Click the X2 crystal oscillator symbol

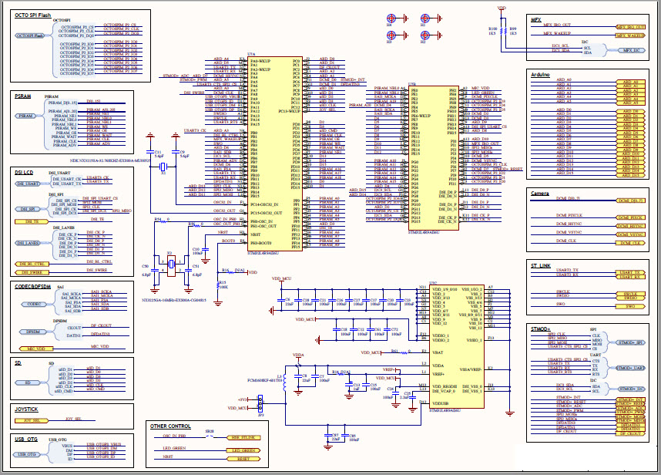point(170,265)
